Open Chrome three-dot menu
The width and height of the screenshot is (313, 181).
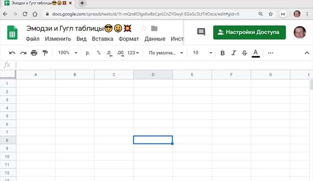(307, 14)
